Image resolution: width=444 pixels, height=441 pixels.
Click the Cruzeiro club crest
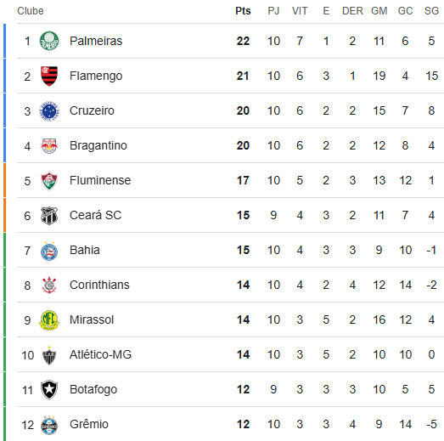(x=49, y=110)
